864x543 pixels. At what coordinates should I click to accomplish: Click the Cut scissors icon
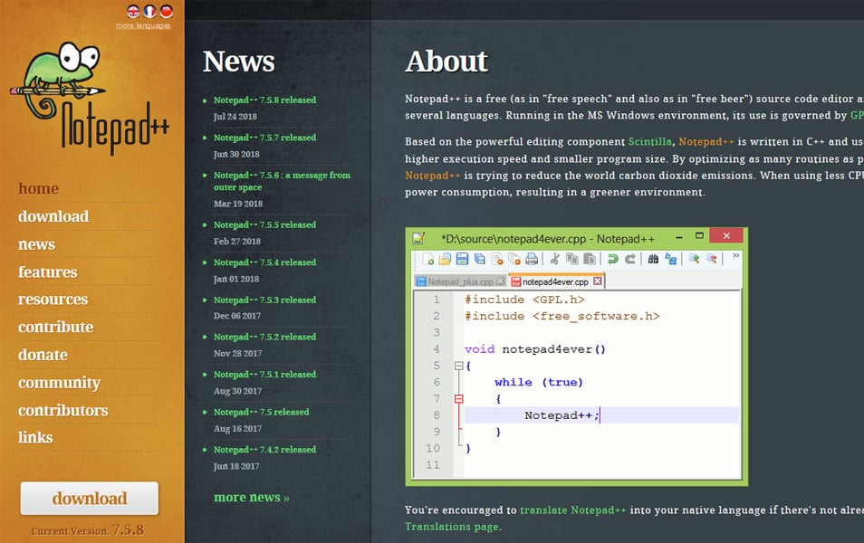tap(555, 259)
